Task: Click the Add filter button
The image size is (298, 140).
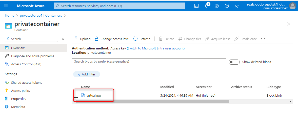Action: 86,74
